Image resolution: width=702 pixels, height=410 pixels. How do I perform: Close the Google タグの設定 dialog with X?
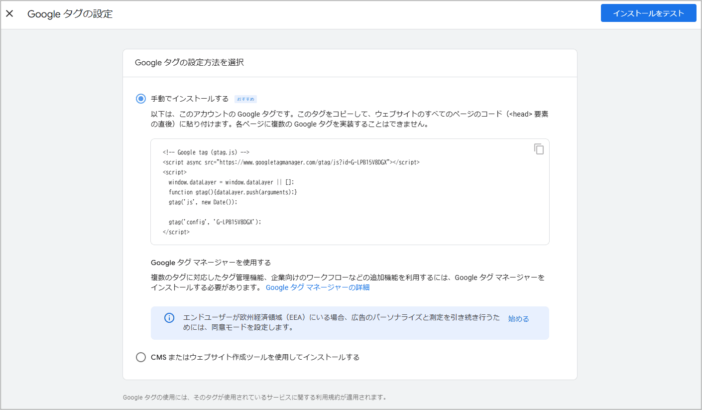coord(9,14)
